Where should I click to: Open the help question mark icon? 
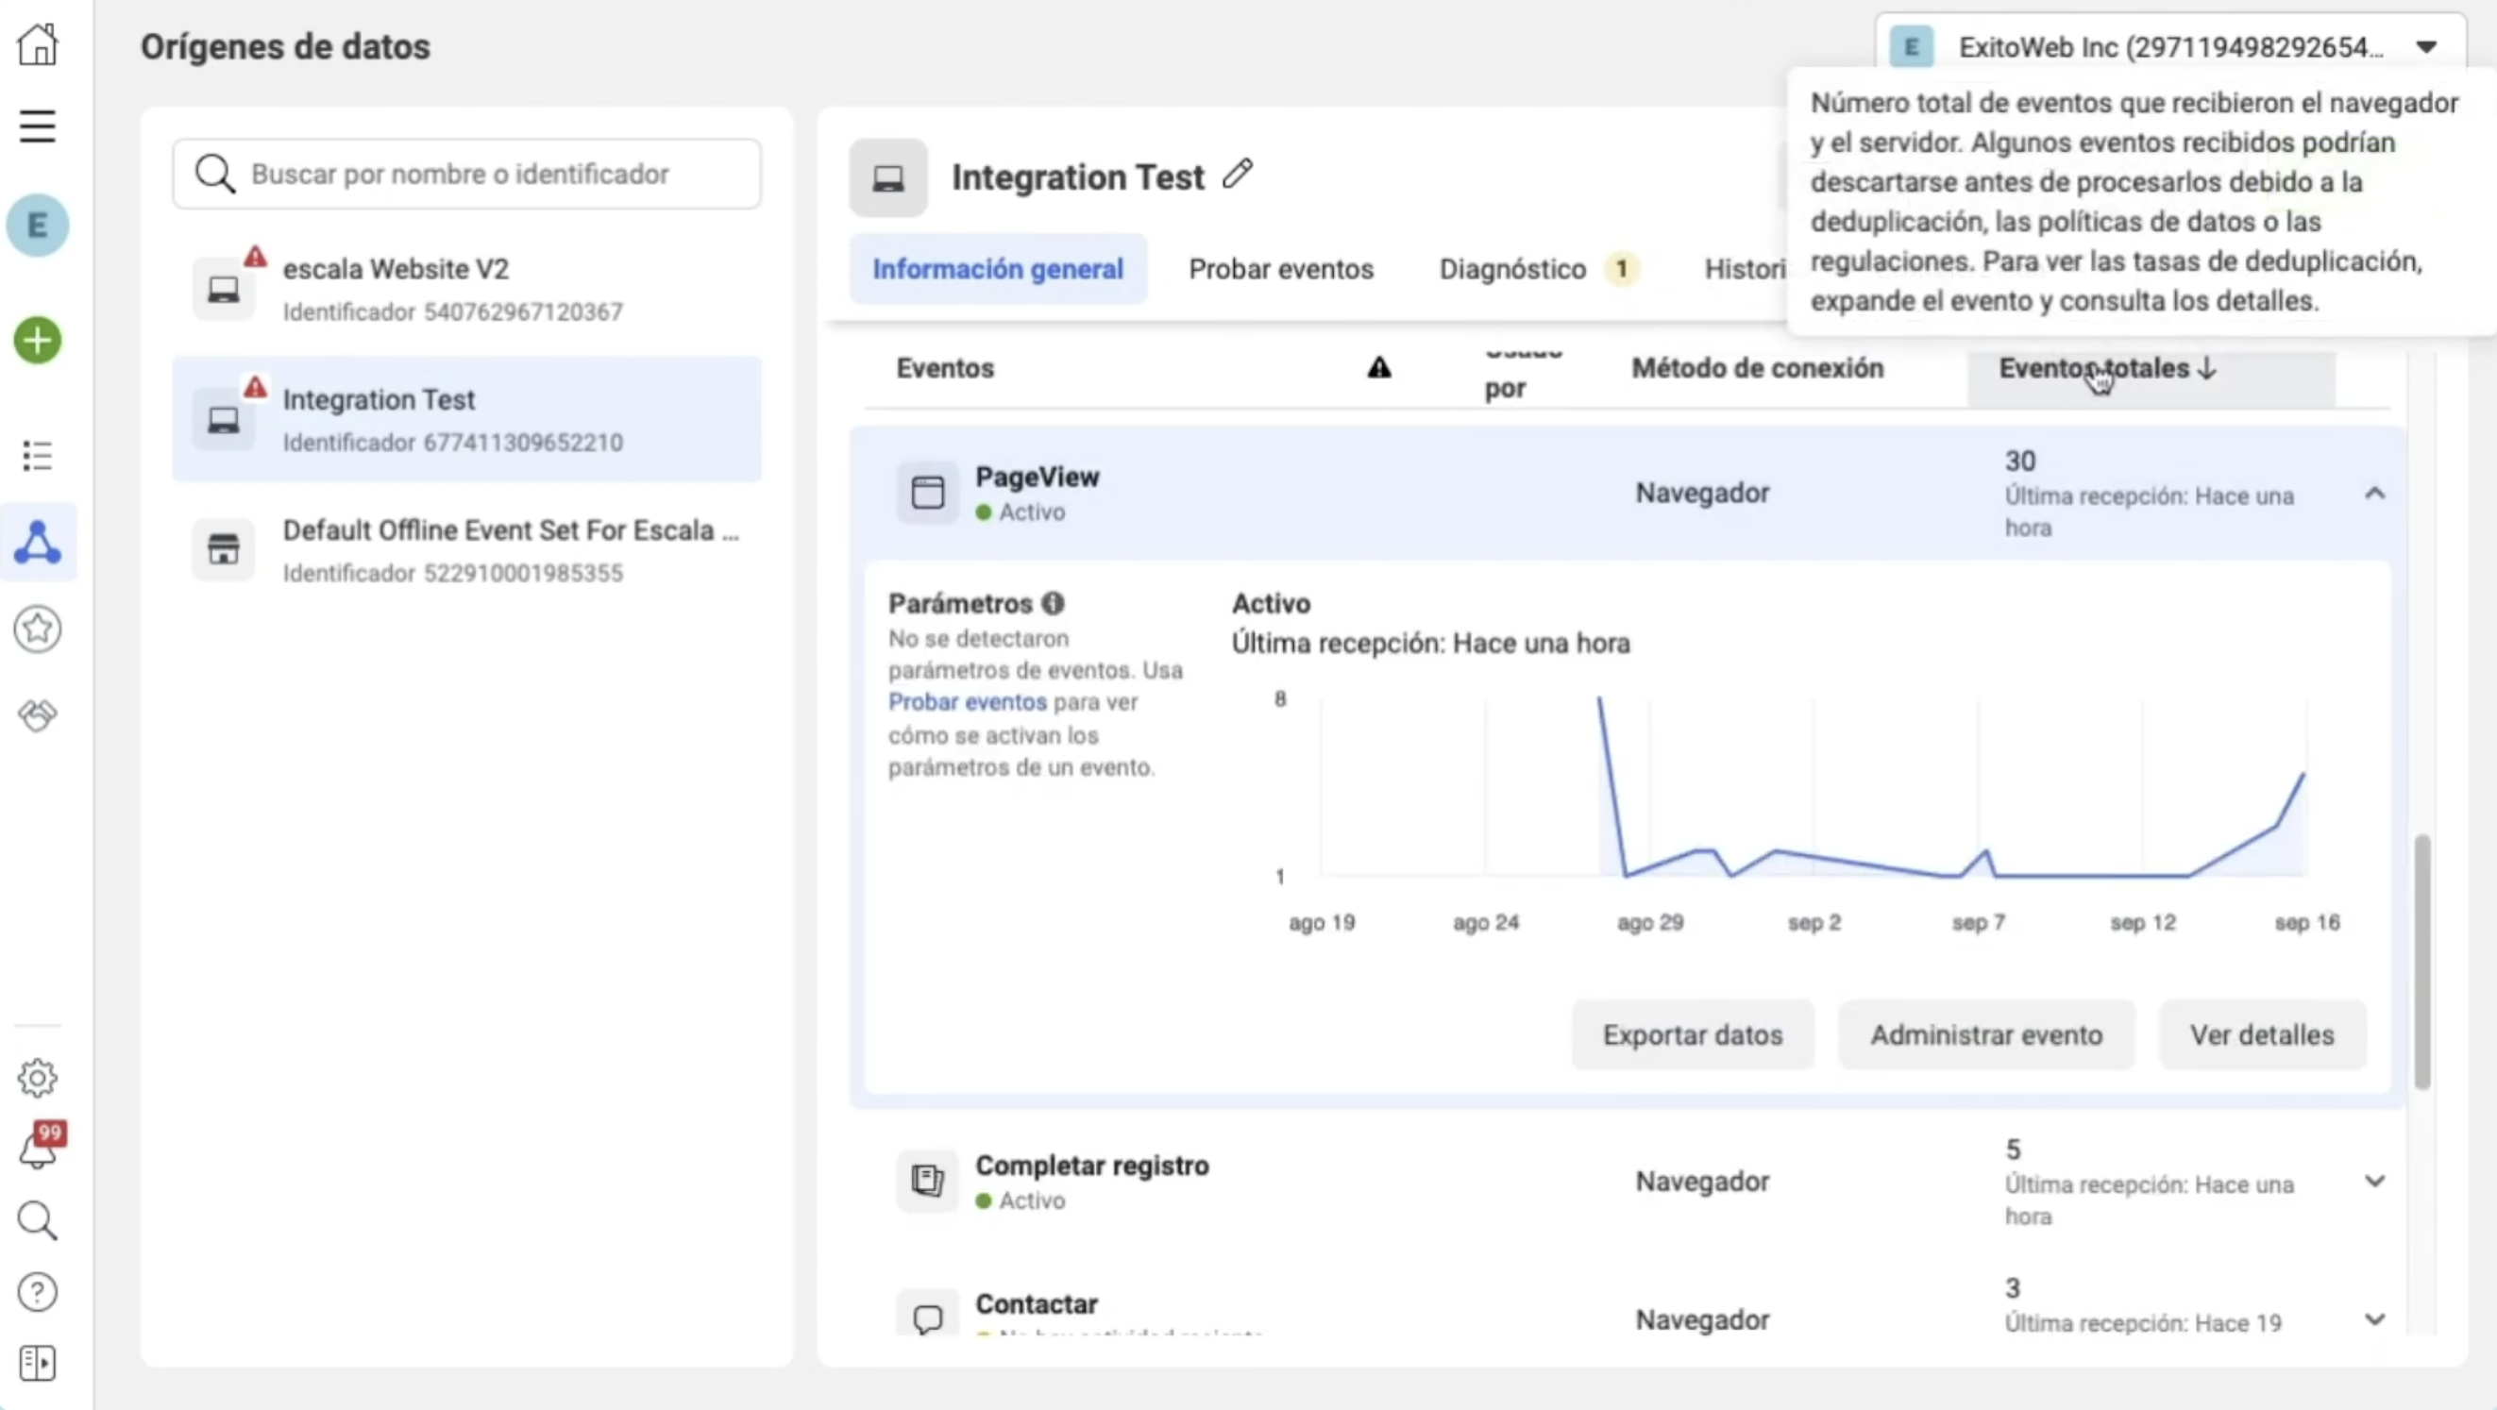pyautogui.click(x=38, y=1293)
